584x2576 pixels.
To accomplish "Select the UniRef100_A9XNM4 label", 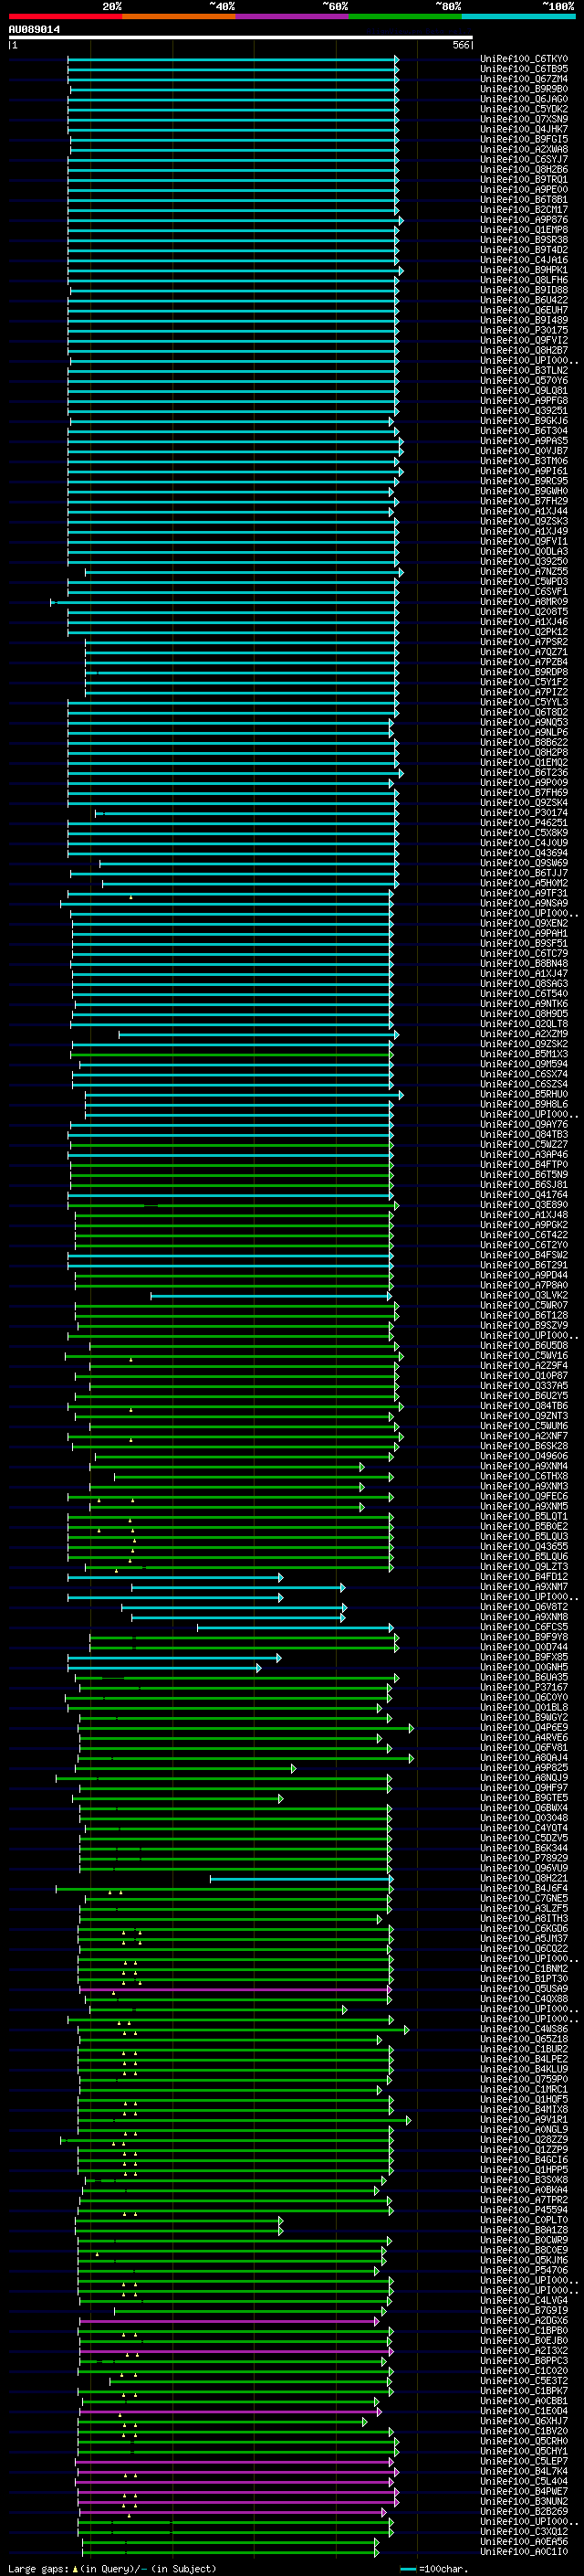I will click(524, 1466).
